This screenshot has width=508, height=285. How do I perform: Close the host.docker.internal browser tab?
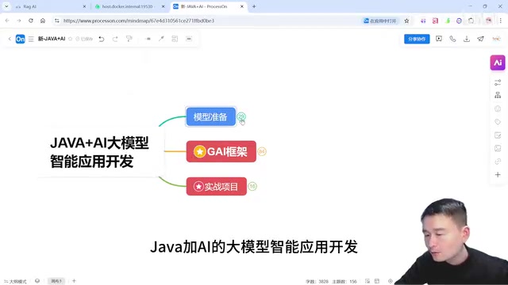point(163,6)
